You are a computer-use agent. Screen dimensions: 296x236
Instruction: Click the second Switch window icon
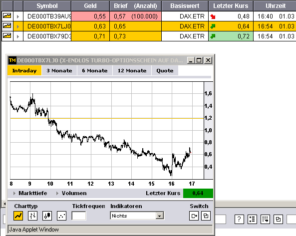point(206,216)
